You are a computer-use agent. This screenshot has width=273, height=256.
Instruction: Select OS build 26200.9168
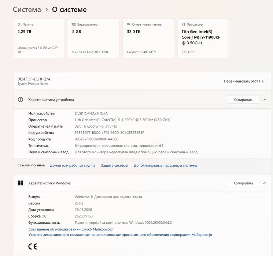(84, 216)
